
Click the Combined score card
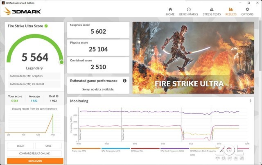coord(98,66)
